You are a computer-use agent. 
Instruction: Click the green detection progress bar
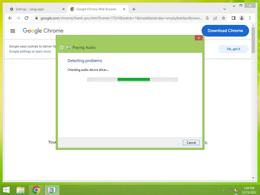point(132,79)
